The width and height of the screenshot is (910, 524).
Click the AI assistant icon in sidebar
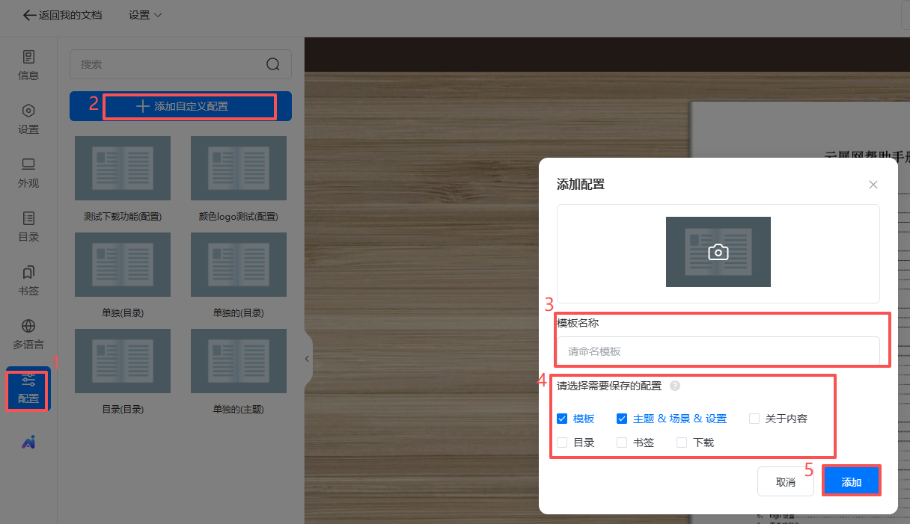pyautogui.click(x=28, y=442)
